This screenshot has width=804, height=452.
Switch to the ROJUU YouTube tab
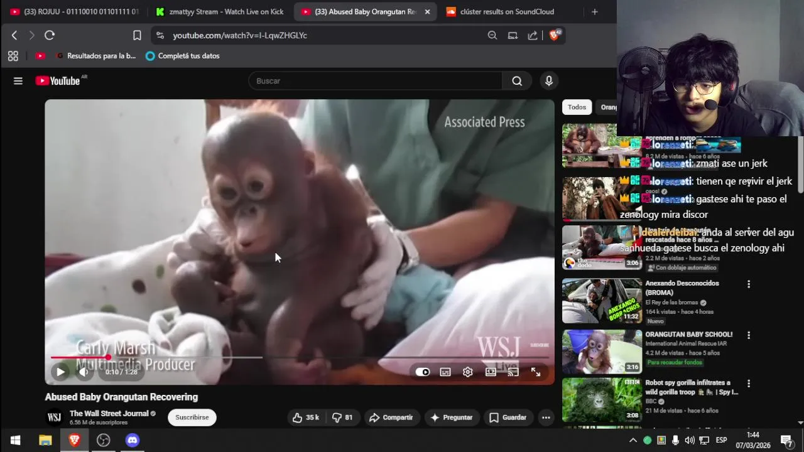[74, 11]
